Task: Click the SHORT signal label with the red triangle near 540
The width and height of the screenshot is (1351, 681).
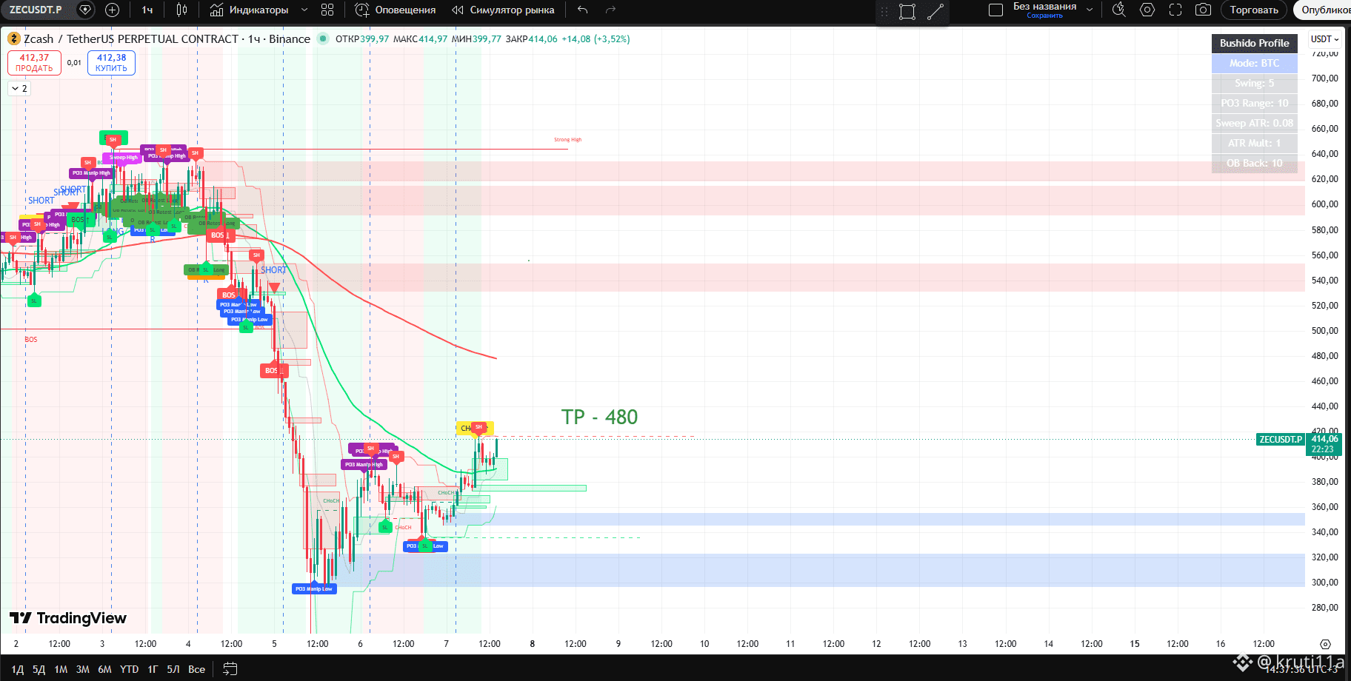Action: 273,270
